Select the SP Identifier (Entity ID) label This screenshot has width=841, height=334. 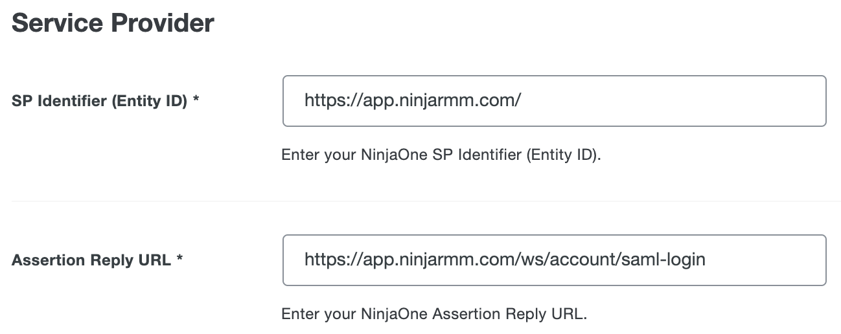click(100, 102)
